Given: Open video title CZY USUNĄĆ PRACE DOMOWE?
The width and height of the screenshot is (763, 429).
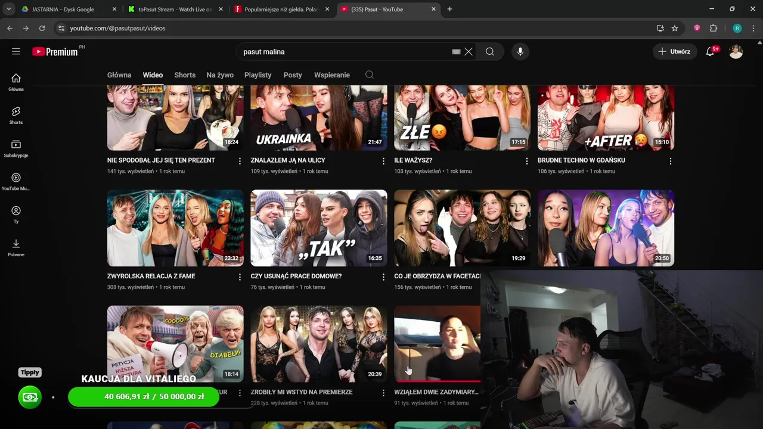Looking at the screenshot, I should [296, 276].
